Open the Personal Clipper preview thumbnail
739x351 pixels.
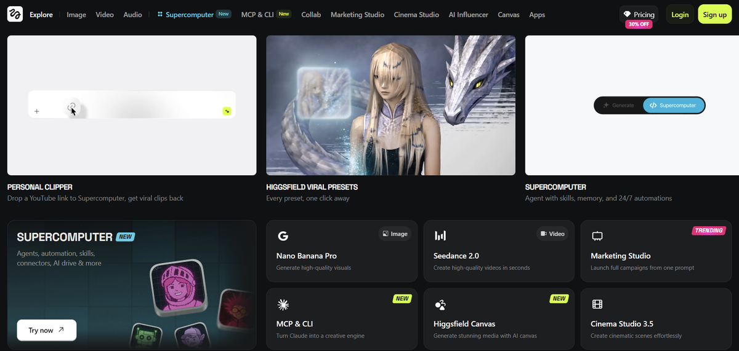point(132,105)
